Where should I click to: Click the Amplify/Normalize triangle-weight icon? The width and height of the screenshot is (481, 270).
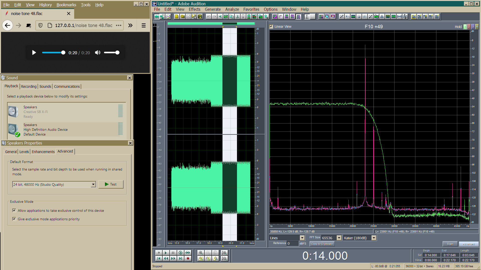(382, 16)
